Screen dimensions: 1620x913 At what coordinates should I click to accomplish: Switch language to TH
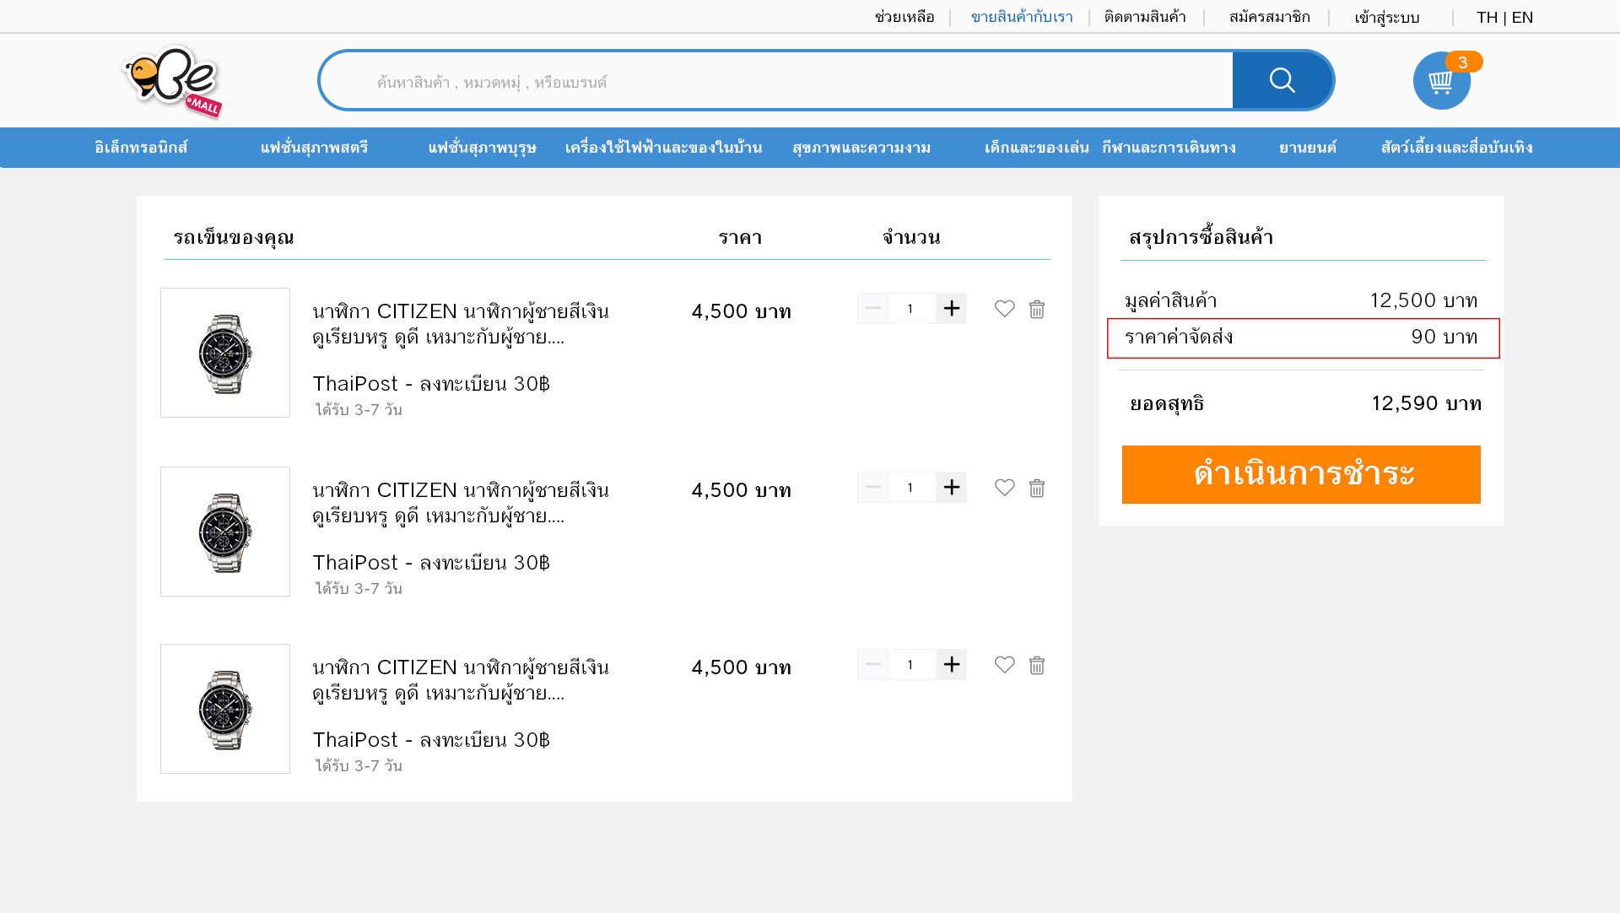coord(1487,17)
